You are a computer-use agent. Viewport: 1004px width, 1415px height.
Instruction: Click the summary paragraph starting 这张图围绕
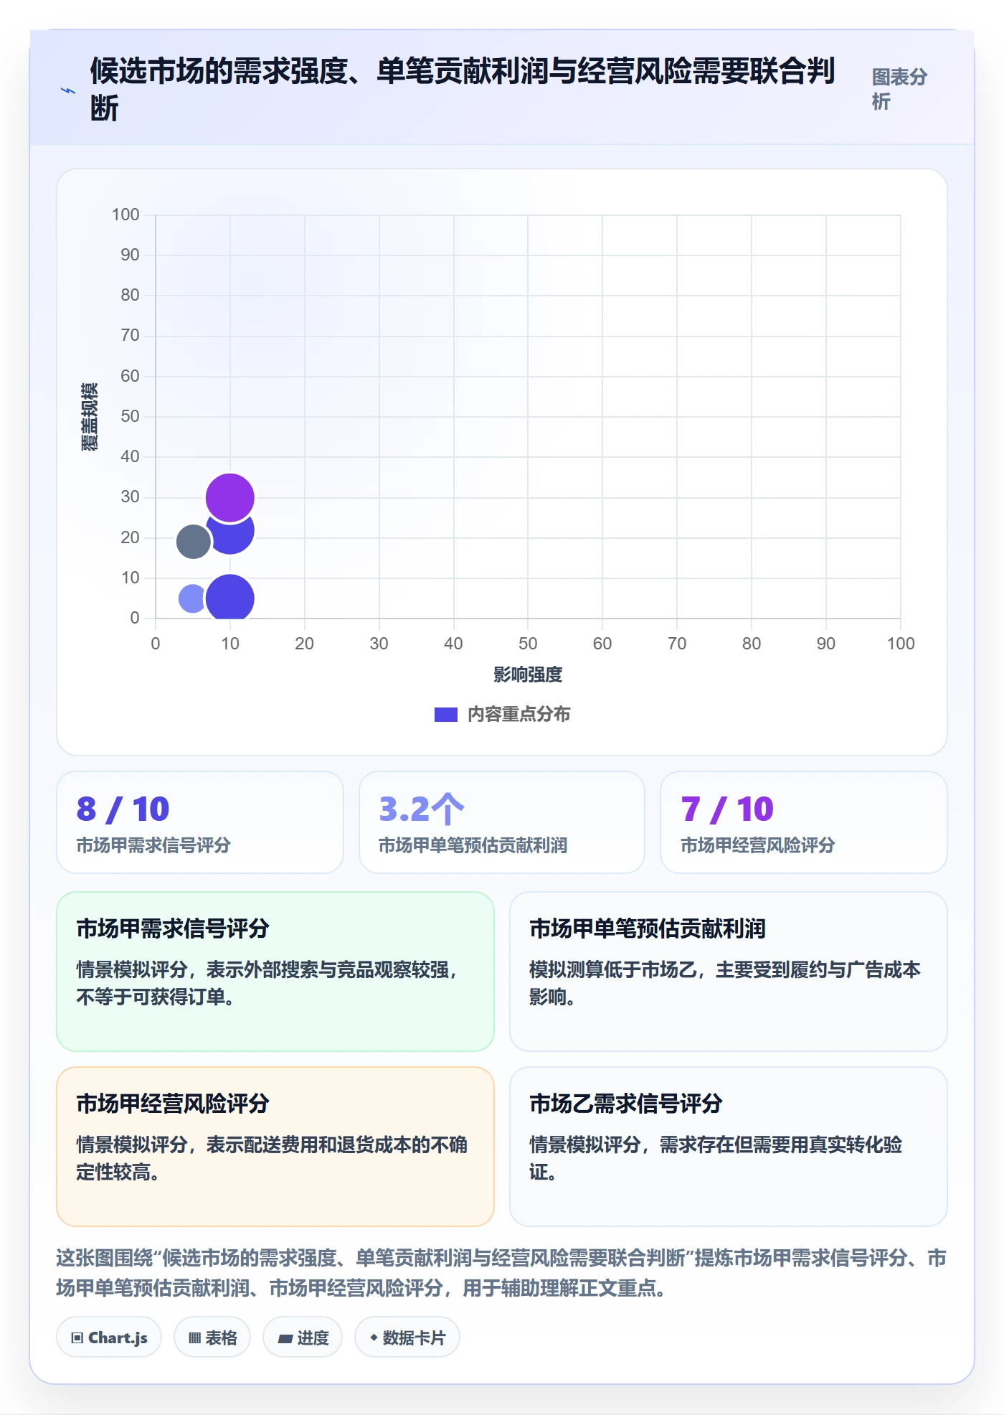coord(501,1273)
